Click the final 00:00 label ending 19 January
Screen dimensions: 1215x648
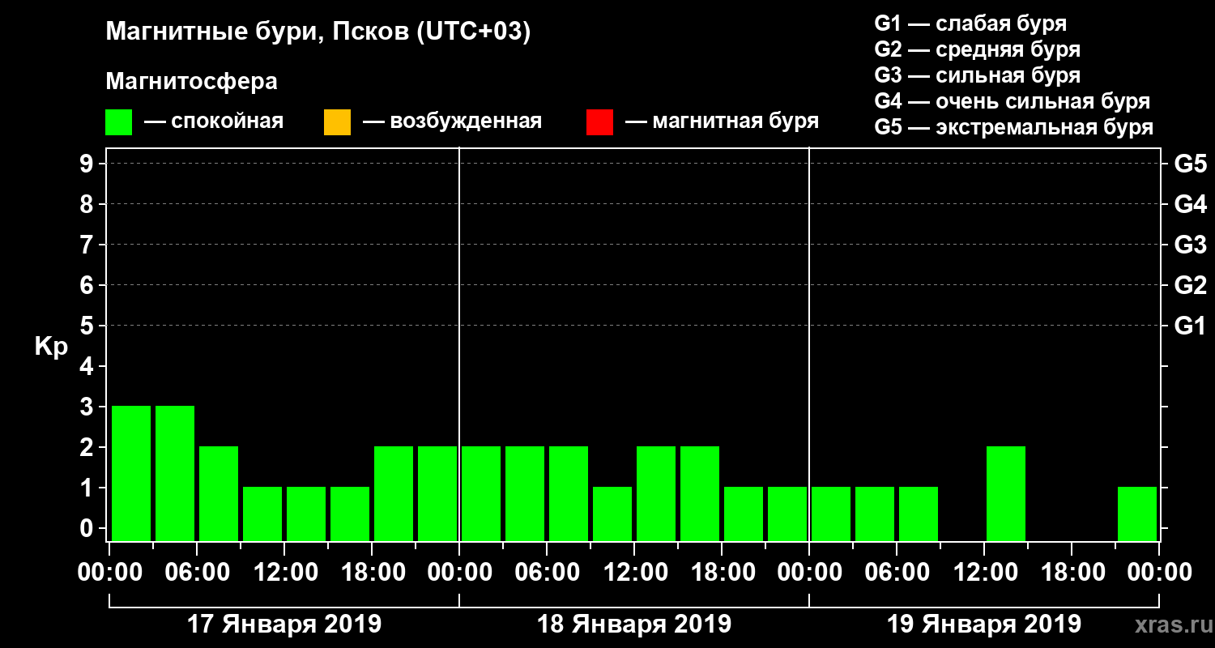pyautogui.click(x=1160, y=573)
